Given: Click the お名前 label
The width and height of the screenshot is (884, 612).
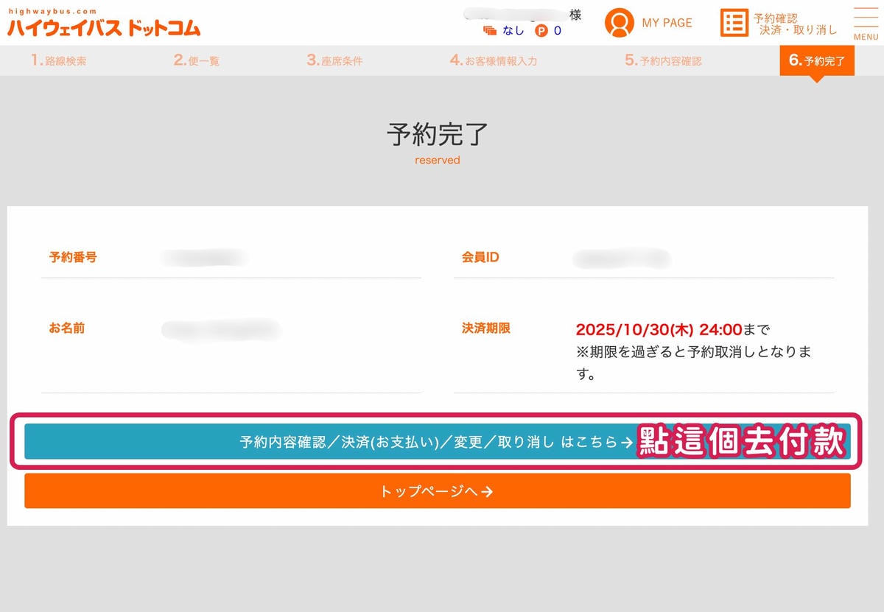Looking at the screenshot, I should (67, 328).
